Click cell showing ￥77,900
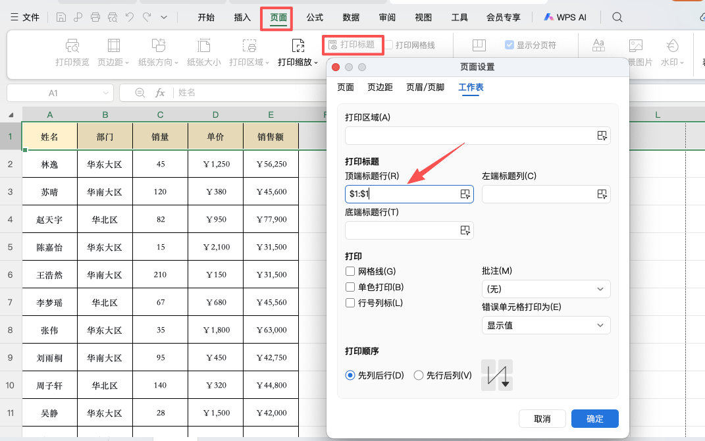The image size is (705, 441). (x=271, y=219)
